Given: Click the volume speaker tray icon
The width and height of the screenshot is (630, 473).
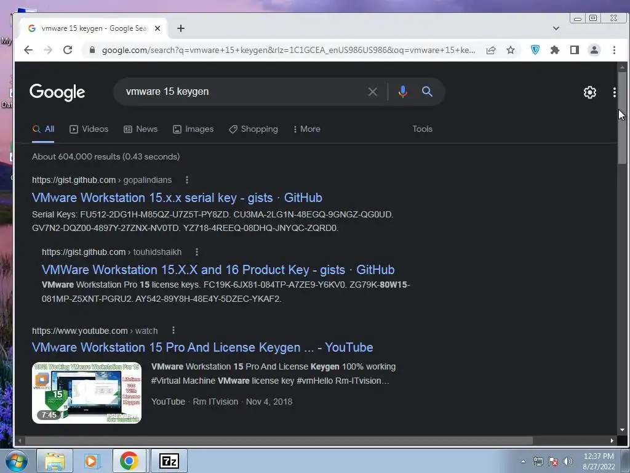Looking at the screenshot, I should pos(568,461).
